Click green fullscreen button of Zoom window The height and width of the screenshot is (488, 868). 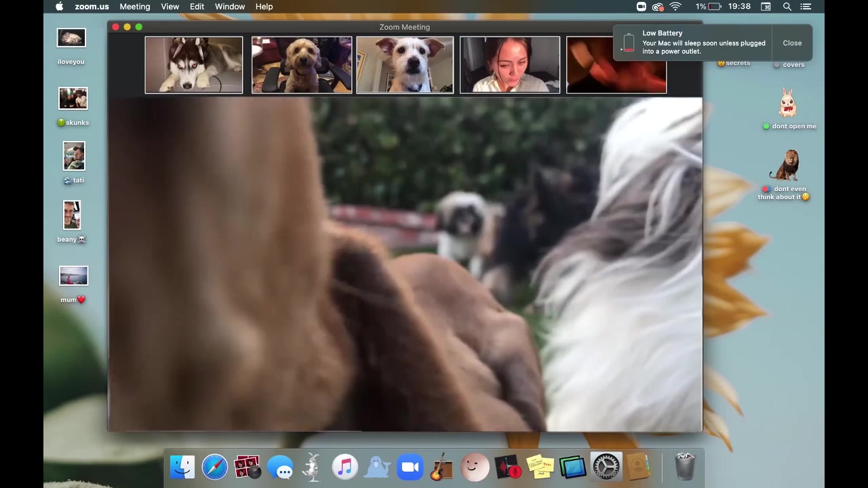pos(138,27)
